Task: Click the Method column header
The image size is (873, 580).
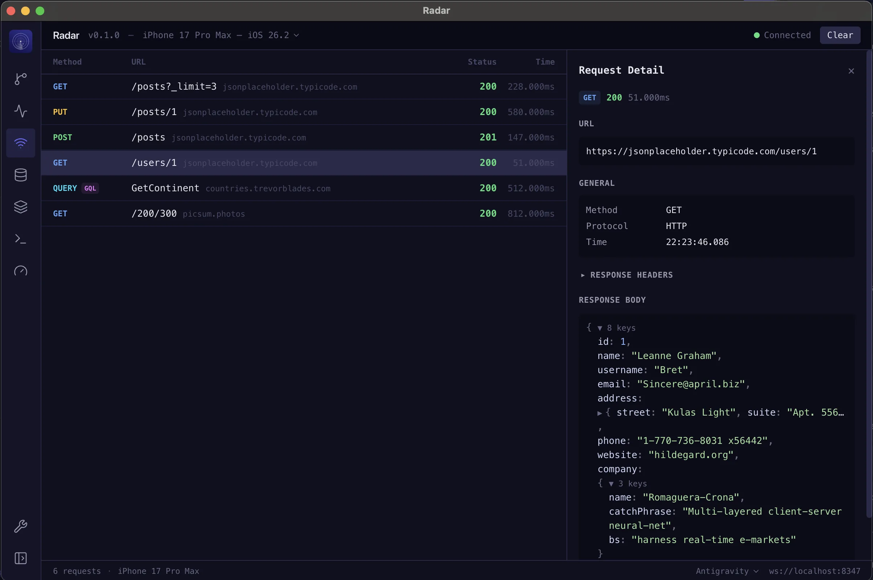Action: [x=67, y=62]
